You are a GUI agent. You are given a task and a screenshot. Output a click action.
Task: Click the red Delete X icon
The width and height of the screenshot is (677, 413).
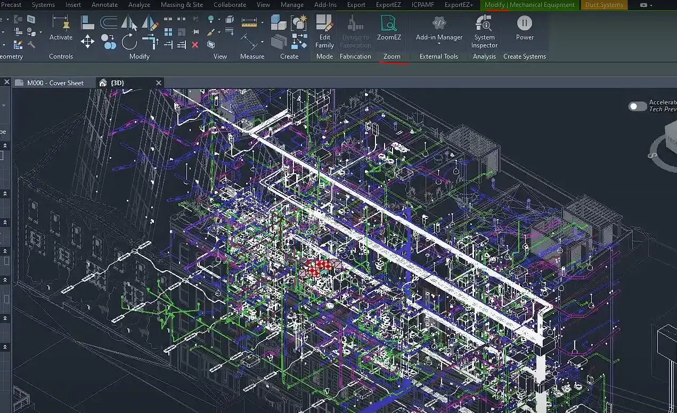point(195,45)
